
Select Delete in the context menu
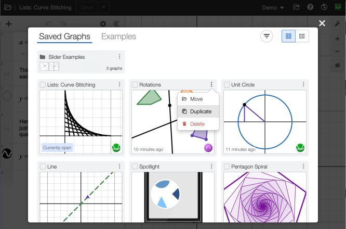coord(197,124)
